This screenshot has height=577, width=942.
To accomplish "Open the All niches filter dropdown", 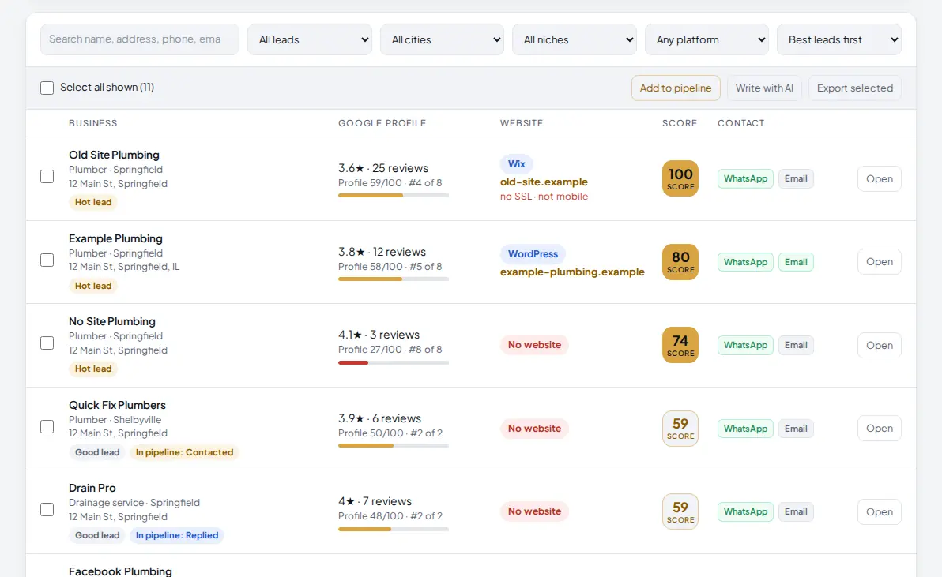I will pos(575,39).
